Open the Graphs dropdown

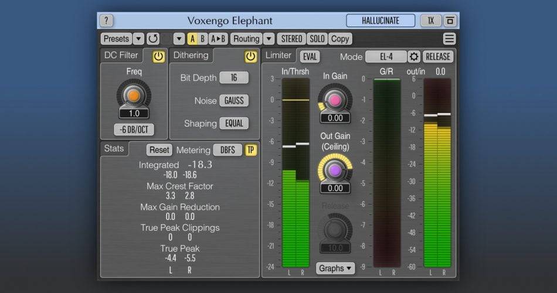335,268
